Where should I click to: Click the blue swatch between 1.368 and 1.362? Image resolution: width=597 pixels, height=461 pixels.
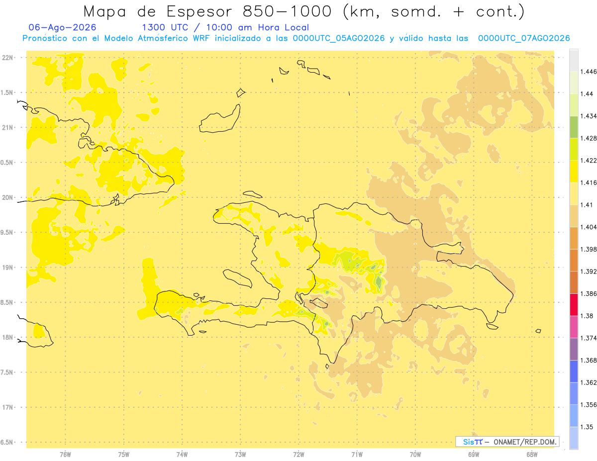click(x=574, y=371)
